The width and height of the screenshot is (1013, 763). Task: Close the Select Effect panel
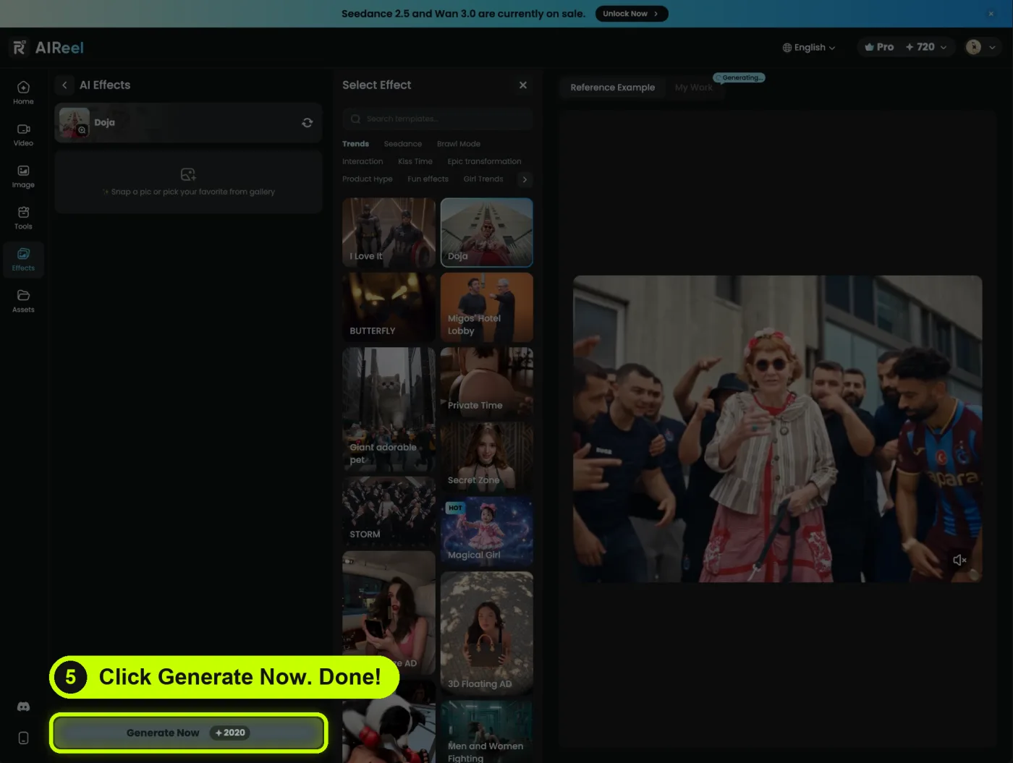tap(523, 85)
